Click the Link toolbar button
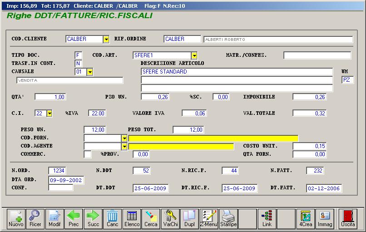This screenshot has height=232, width=366. tap(267, 218)
